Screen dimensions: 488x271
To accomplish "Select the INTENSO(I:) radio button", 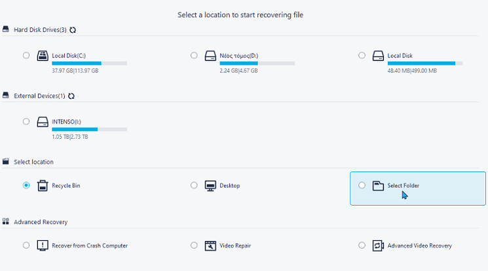I will coord(26,121).
